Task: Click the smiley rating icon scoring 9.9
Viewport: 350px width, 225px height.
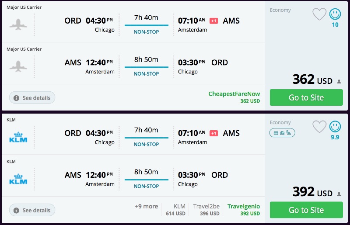Action: click(335, 127)
